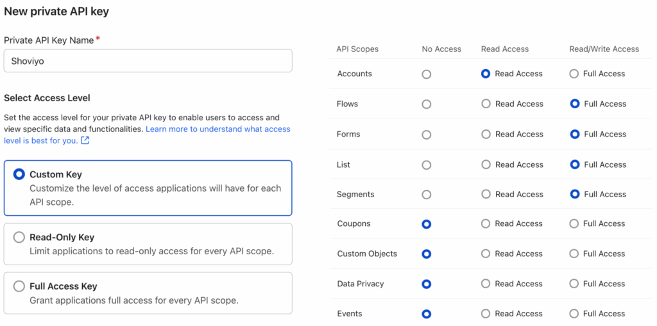Click the external link icon after 'best for you'
The height and width of the screenshot is (326, 657).
(85, 141)
